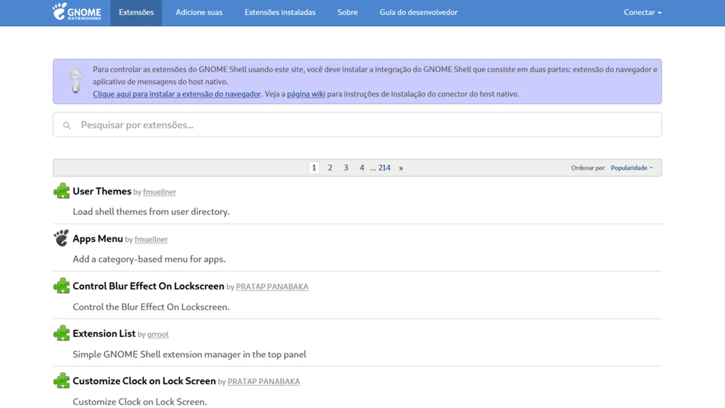The width and height of the screenshot is (725, 408).
Task: Click 'Customize Clock on Lock Screen.' description
Action: (x=140, y=402)
